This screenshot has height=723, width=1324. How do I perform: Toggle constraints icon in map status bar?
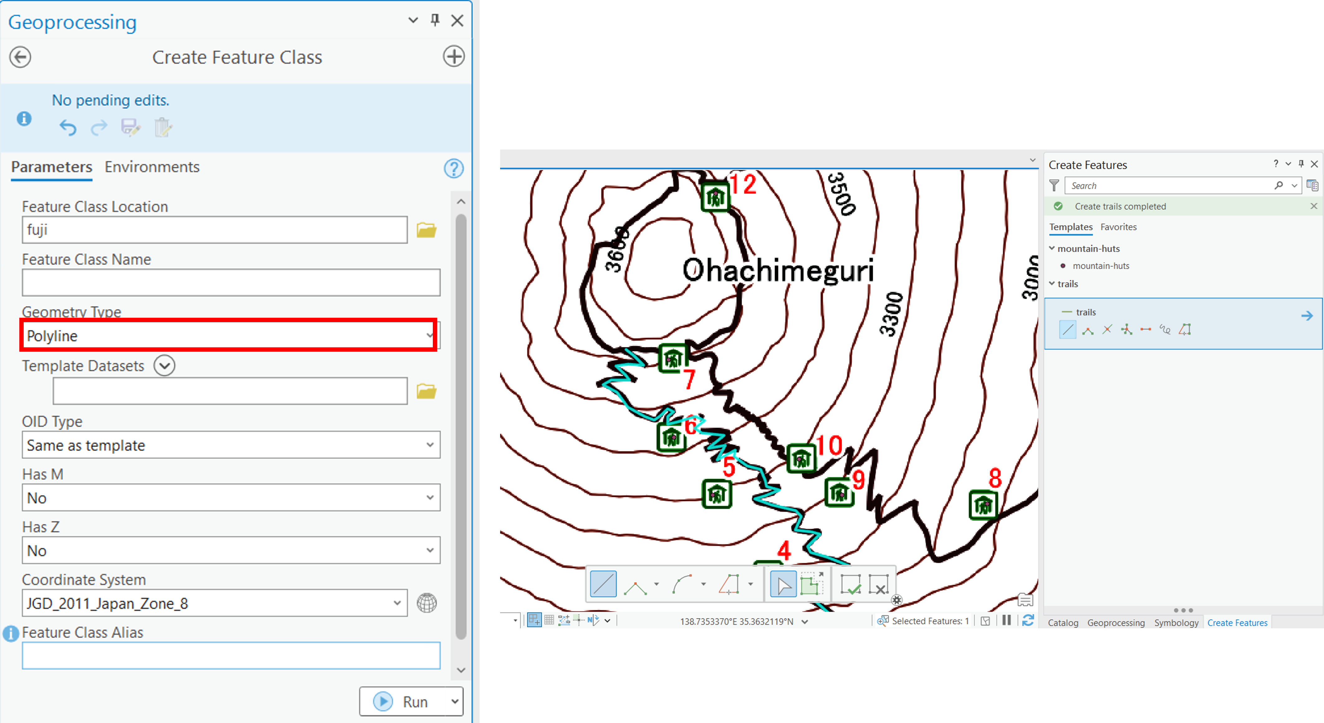564,620
